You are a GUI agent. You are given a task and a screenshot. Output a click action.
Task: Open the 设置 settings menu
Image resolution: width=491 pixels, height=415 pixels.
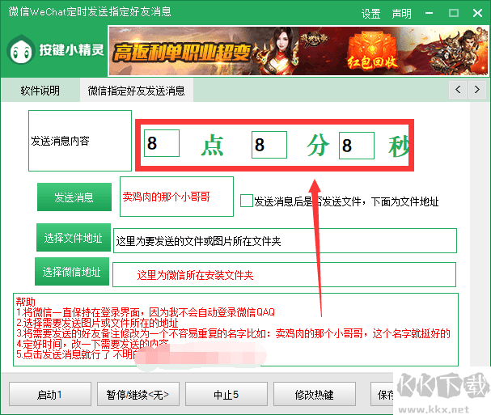(x=370, y=14)
